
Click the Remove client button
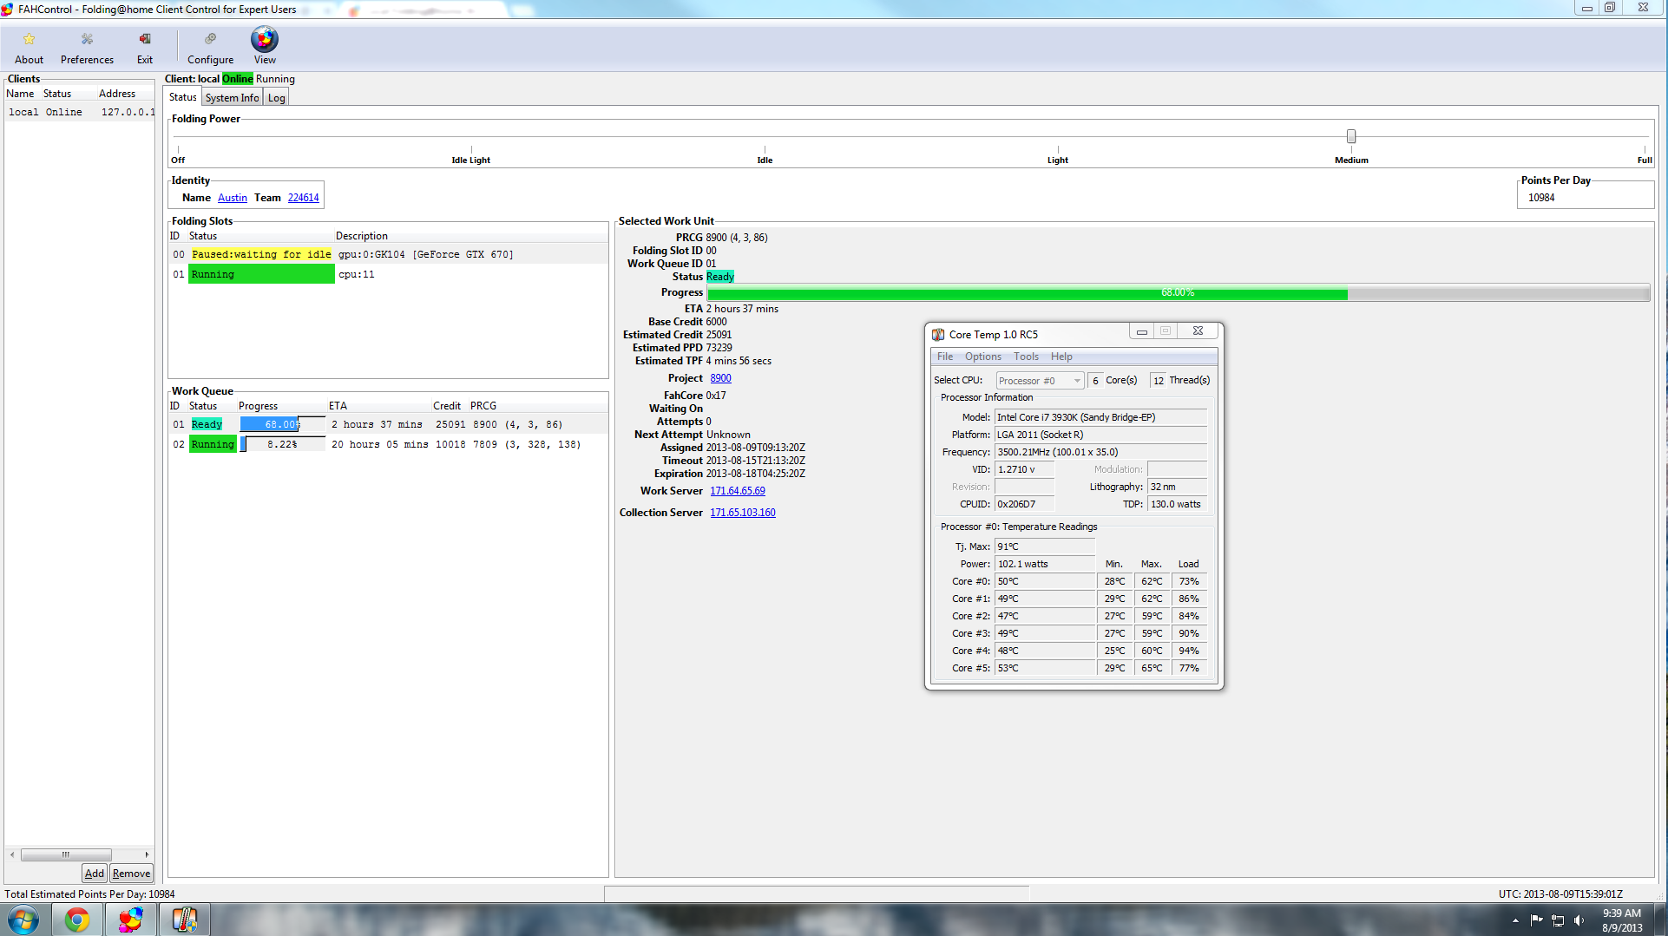(131, 874)
